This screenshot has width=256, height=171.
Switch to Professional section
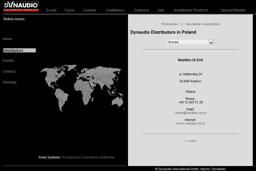click(71, 157)
